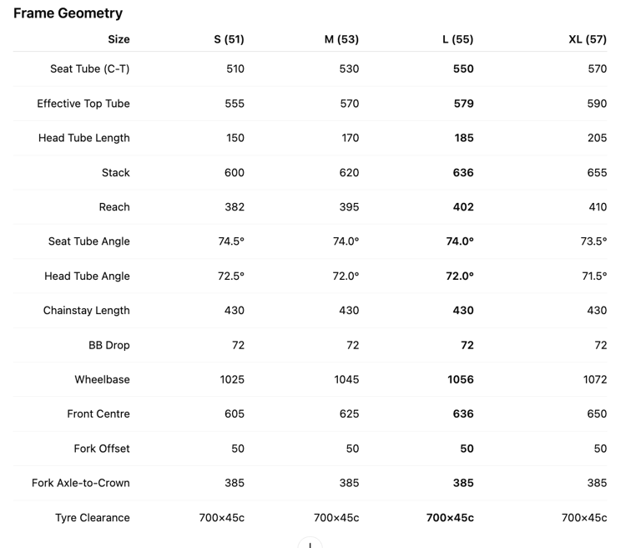
Task: Click the BB Drop row label
Action: coord(109,345)
